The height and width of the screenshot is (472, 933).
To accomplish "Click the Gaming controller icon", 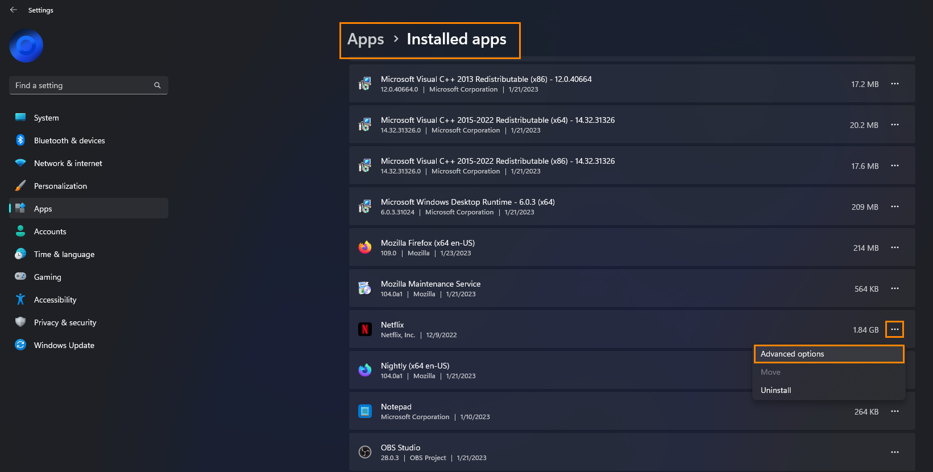I will [20, 276].
